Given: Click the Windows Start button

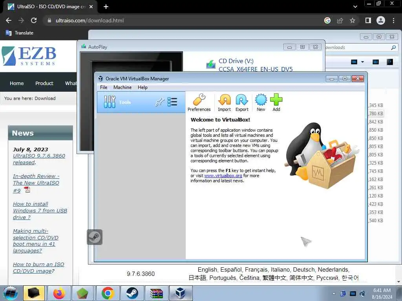Looking at the screenshot, I should pyautogui.click(x=11, y=293).
